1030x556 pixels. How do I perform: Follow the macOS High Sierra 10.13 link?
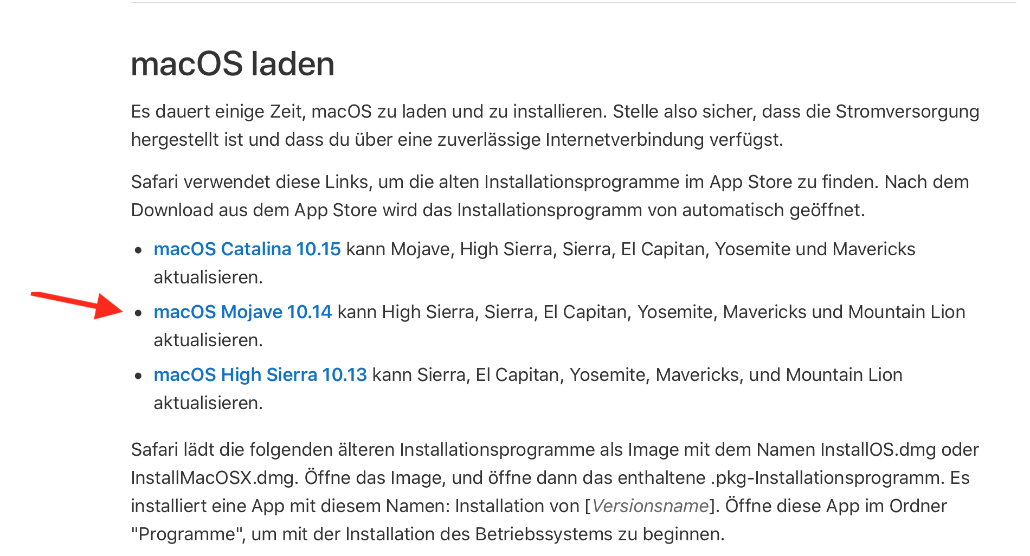point(260,375)
